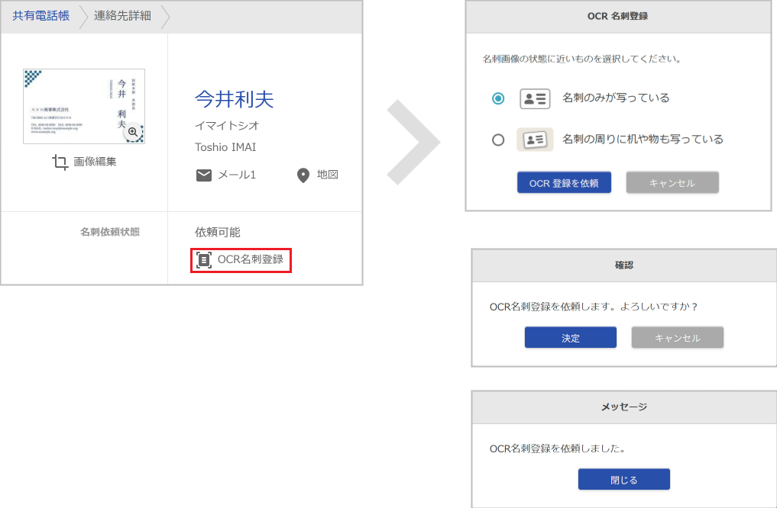Open 共有電話帳 breadcrumb link
The image size is (777, 508).
click(41, 16)
